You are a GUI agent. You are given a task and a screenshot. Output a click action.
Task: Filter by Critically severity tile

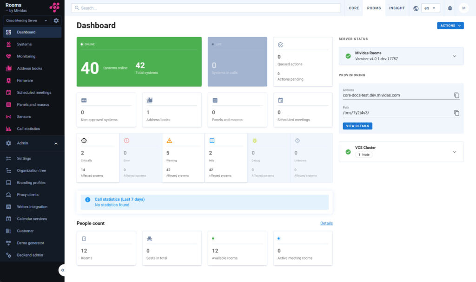(98, 158)
